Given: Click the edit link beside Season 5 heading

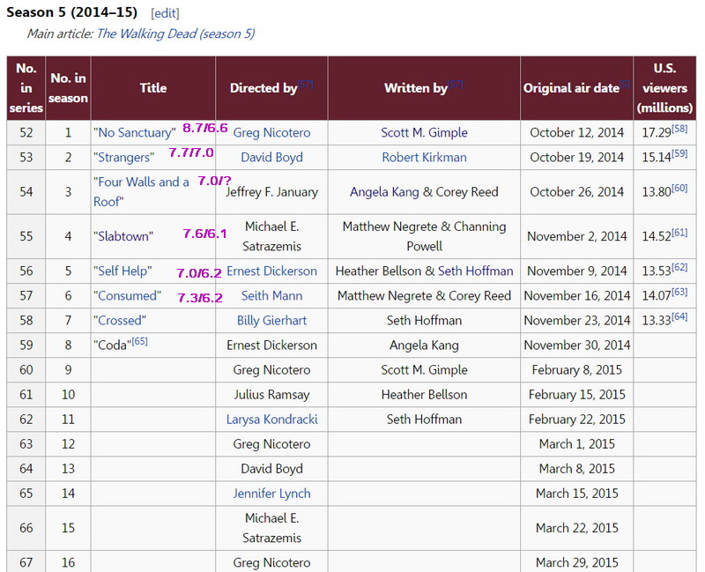Looking at the screenshot, I should tap(165, 13).
